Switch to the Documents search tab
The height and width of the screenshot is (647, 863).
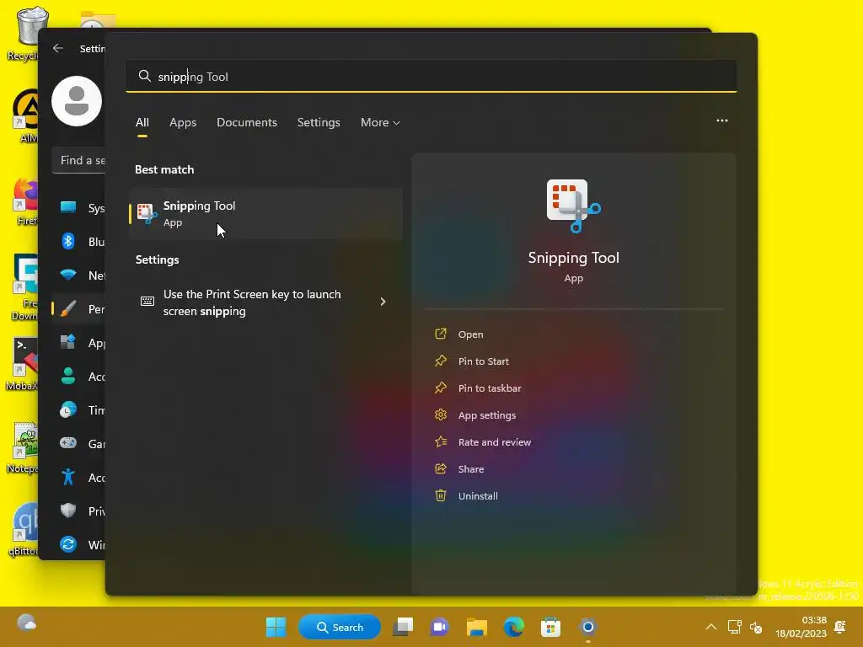(x=247, y=123)
